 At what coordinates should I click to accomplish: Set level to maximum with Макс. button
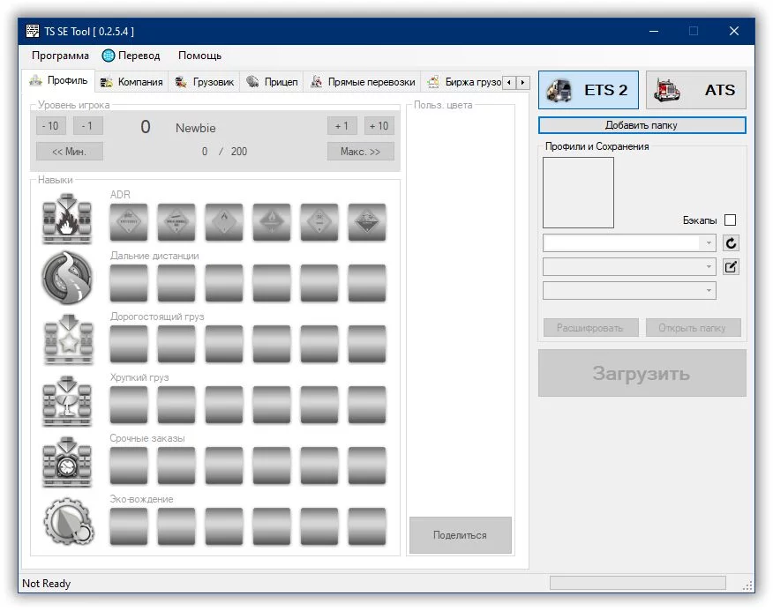(x=360, y=152)
